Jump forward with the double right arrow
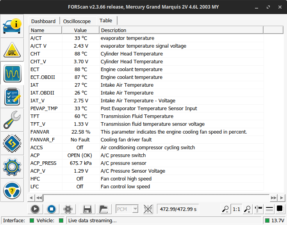Viewport: 287px width, 225px height. click(273, 198)
